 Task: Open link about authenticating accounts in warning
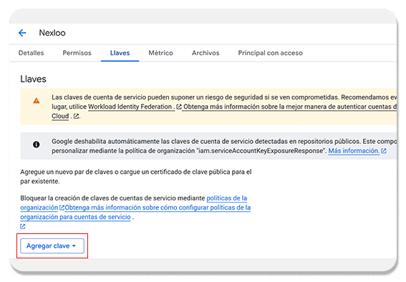(x=289, y=107)
